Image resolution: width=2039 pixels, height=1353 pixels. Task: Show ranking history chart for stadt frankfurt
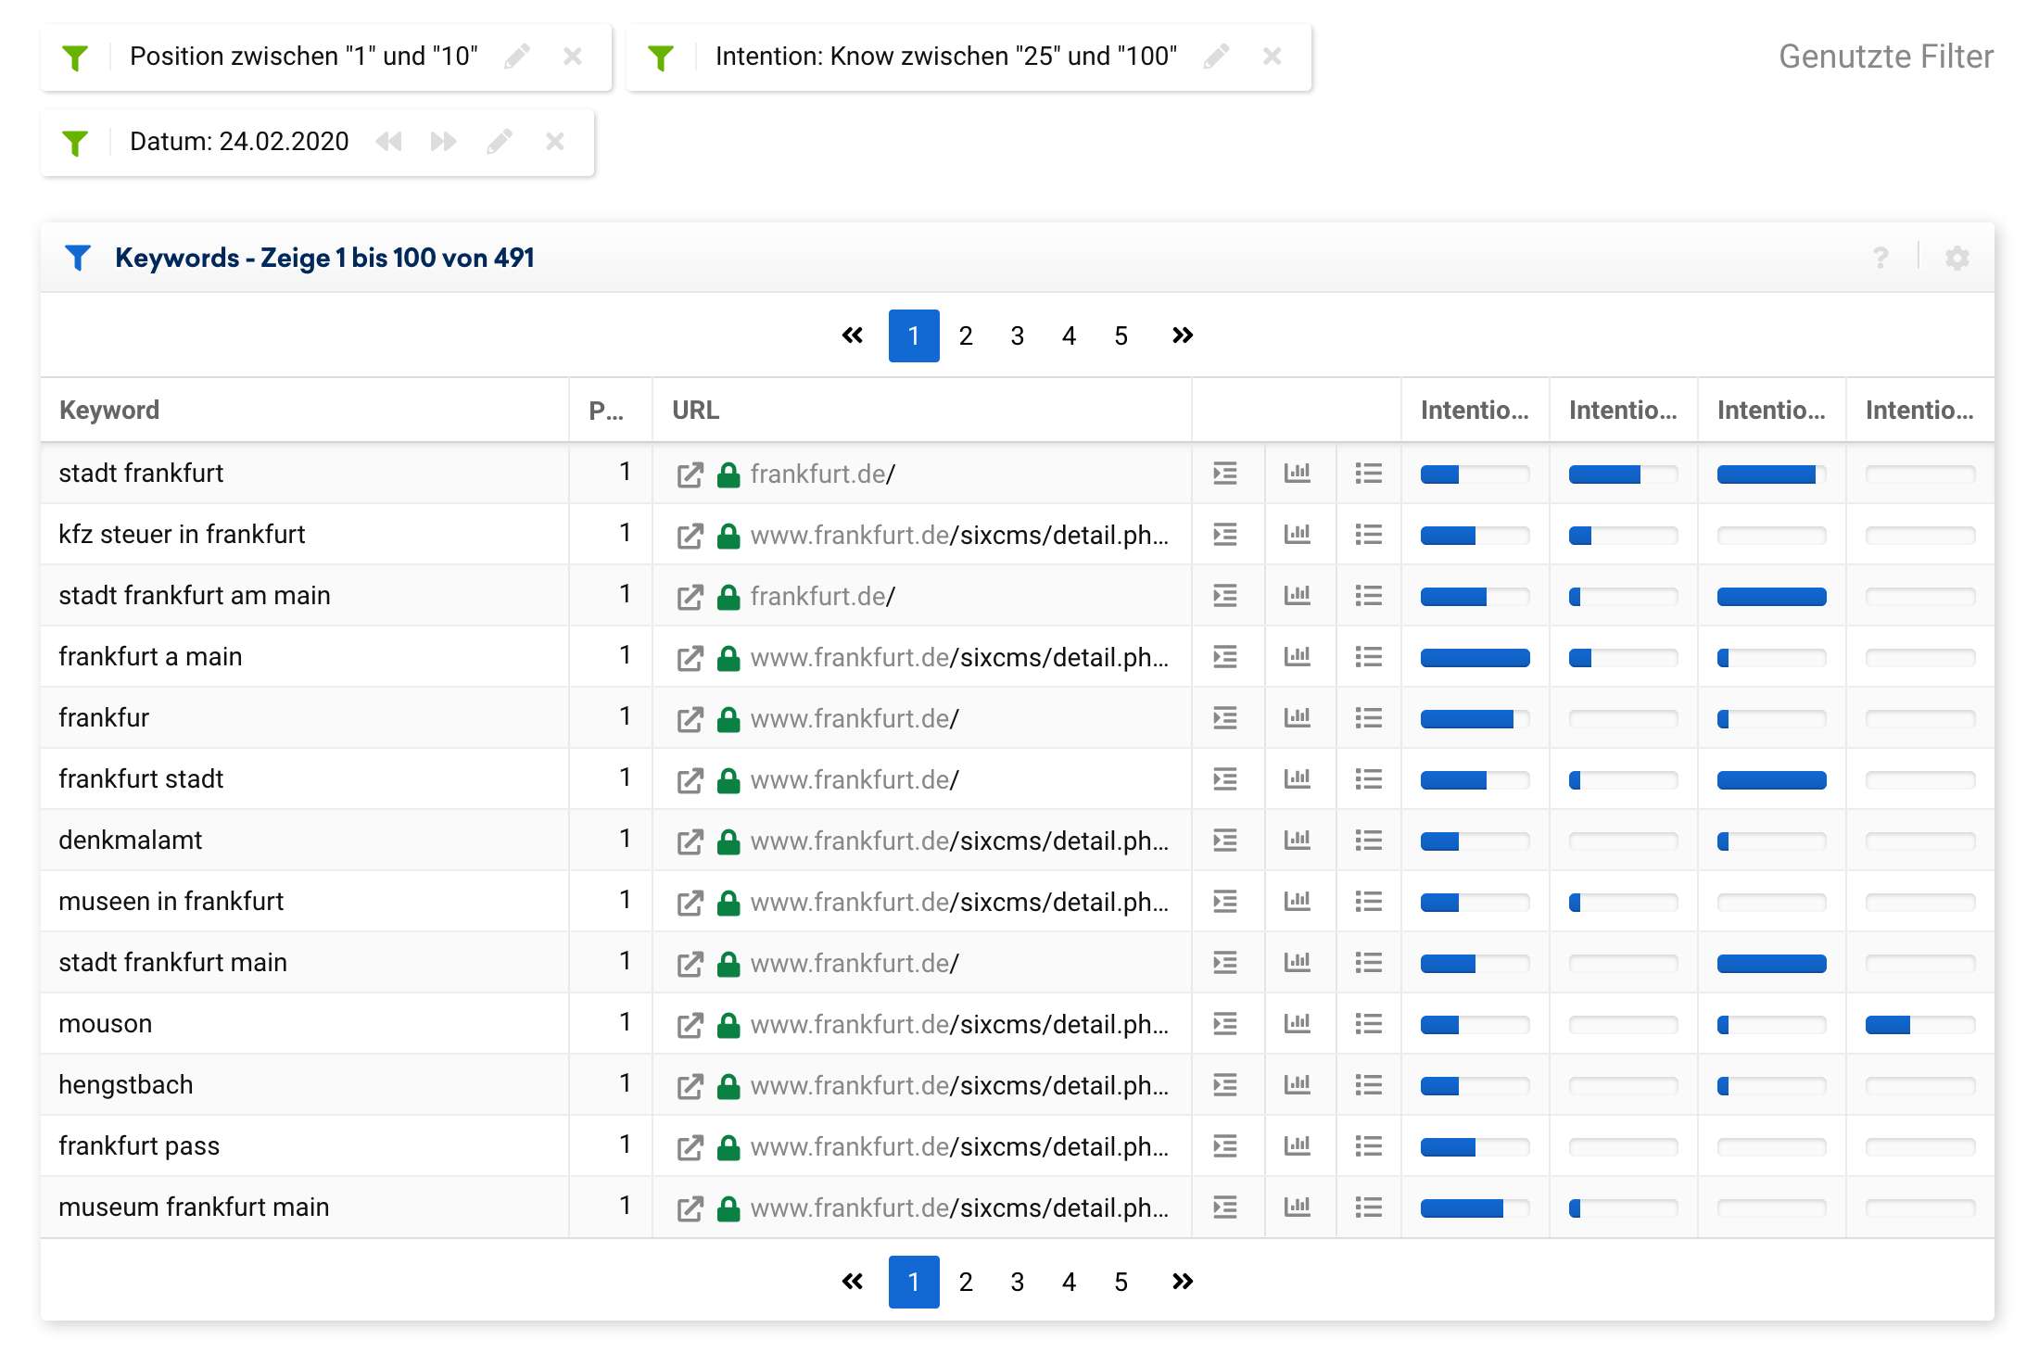[x=1298, y=474]
